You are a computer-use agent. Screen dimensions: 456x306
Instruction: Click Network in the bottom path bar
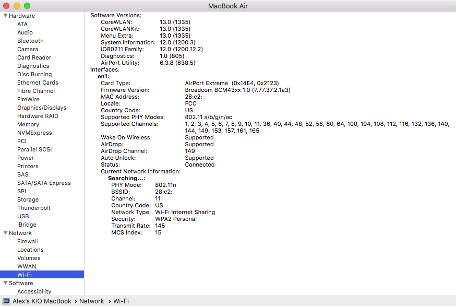coord(91,301)
